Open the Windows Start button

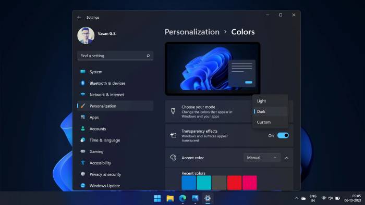coord(157,199)
